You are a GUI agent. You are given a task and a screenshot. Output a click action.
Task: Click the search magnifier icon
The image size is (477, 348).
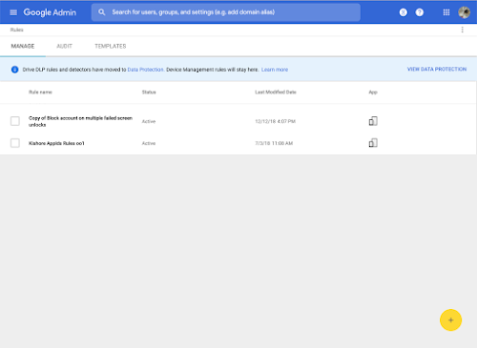102,12
